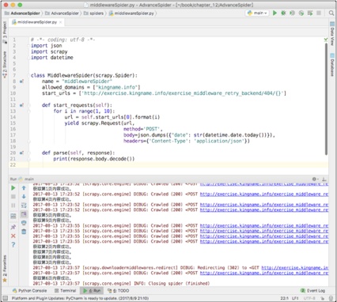This screenshot has height=302, width=337.
Task: Print the console output with printer icon
Action: (x=24, y=223)
